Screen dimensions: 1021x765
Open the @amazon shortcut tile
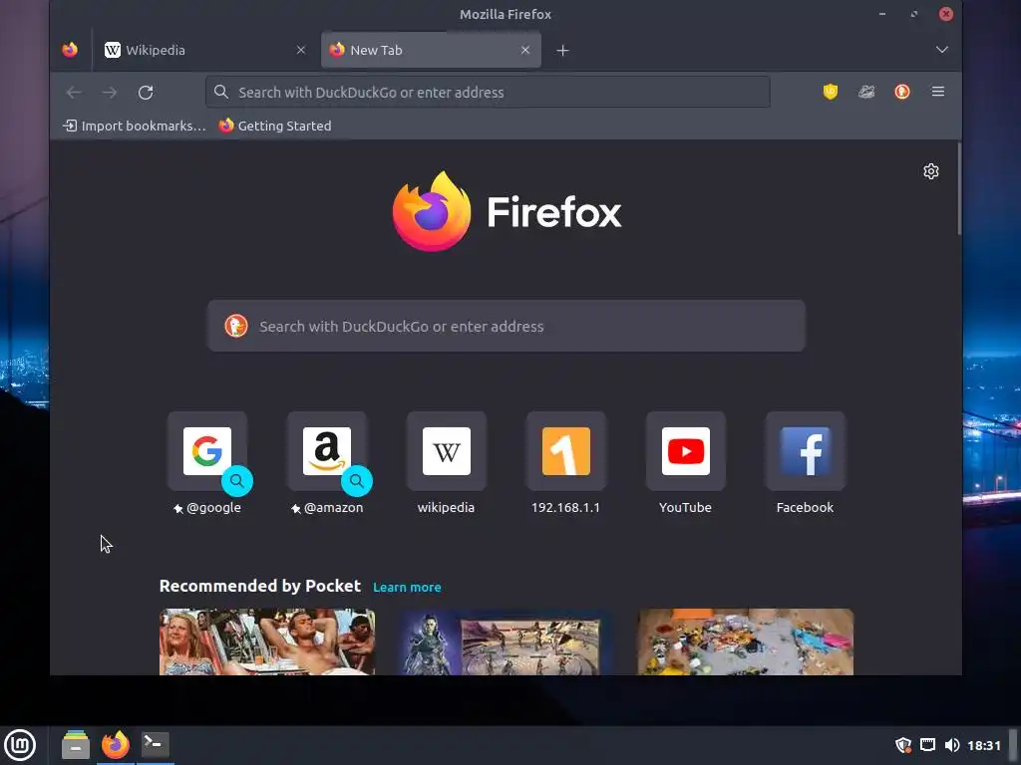[x=327, y=451]
